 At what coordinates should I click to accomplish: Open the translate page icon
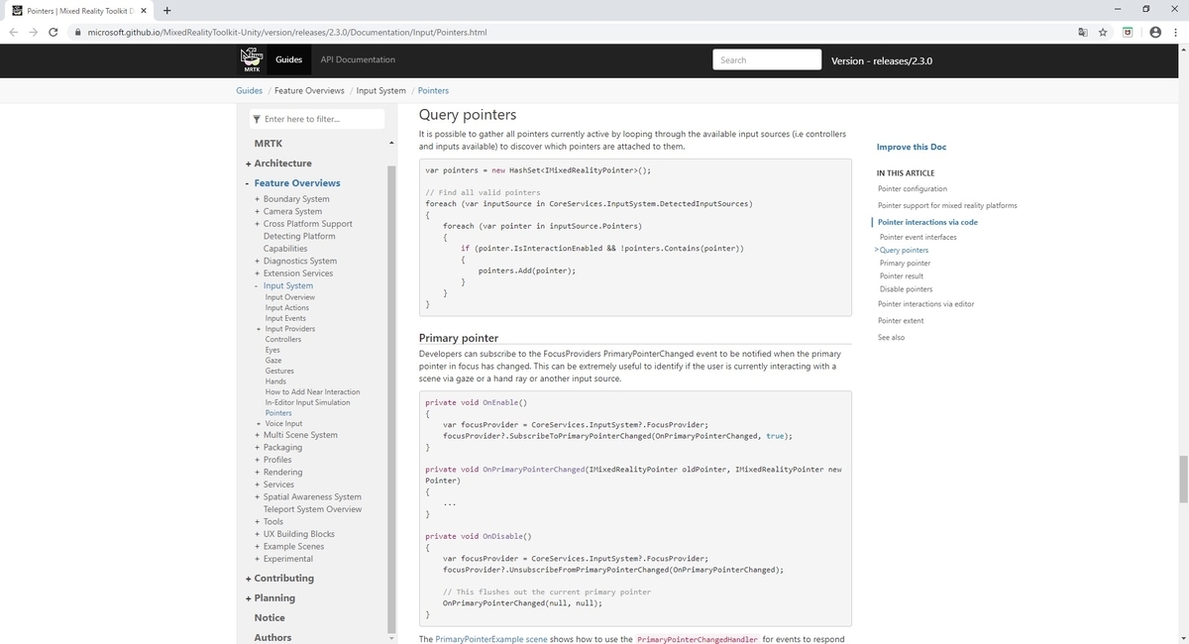click(x=1083, y=32)
